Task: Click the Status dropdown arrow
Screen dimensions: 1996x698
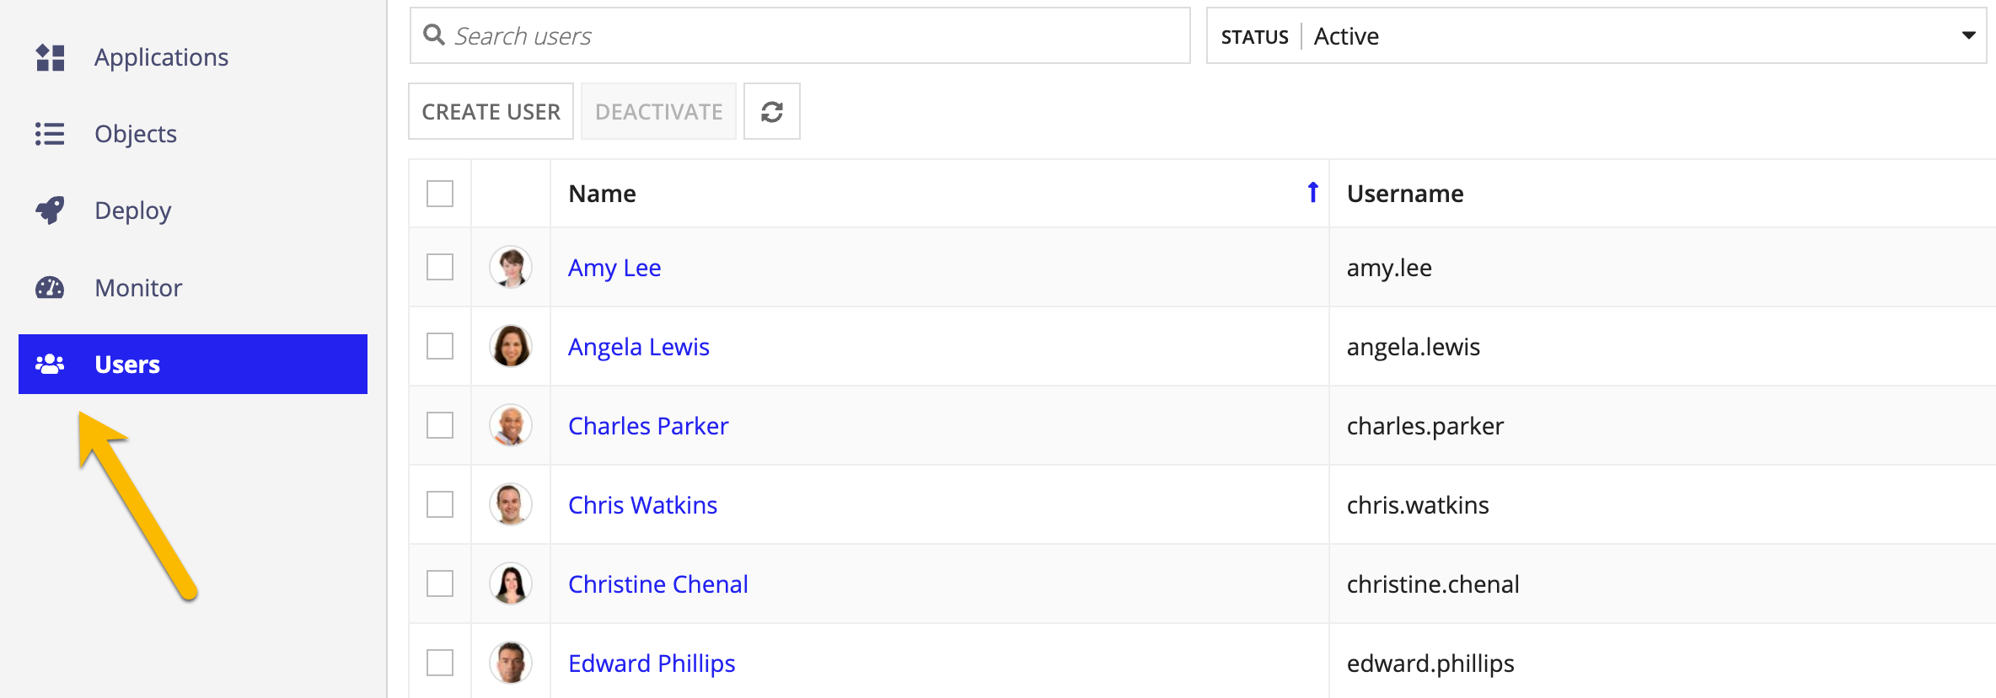Action: (x=1969, y=35)
